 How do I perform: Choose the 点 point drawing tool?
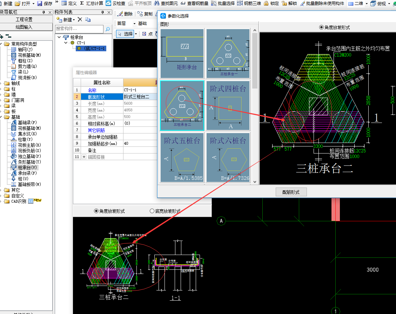(x=147, y=34)
